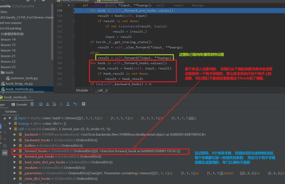Toggle the glasses watches view icon
285x184 pixels.
(x=5, y=153)
